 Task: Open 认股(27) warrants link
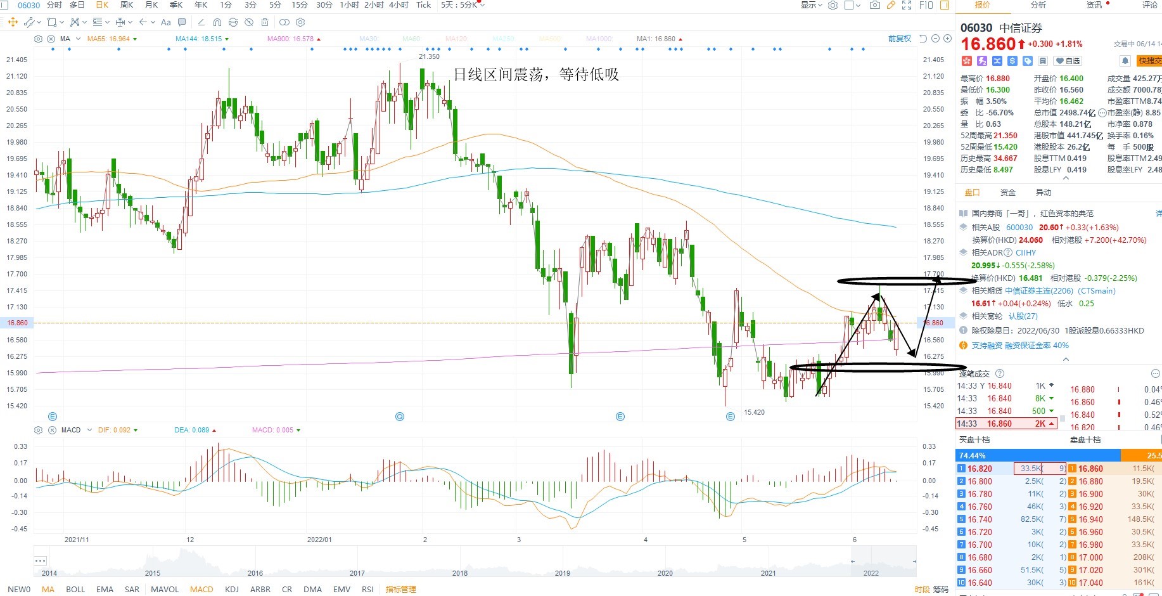[x=1023, y=316]
